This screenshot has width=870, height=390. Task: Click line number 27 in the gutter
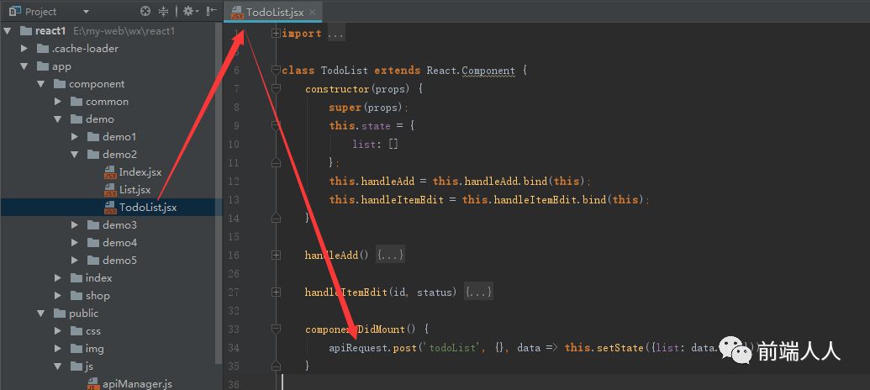pyautogui.click(x=233, y=292)
